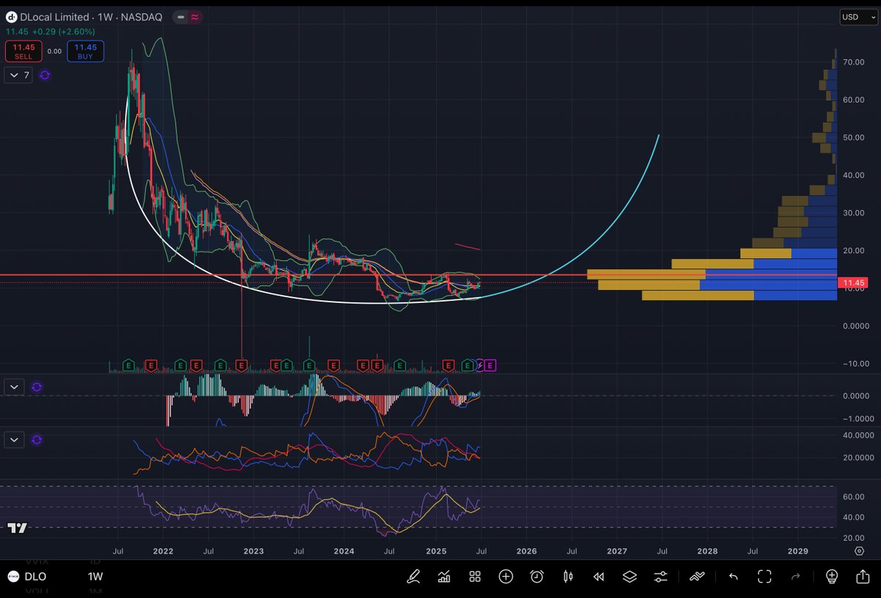Click the purple refresh icon in the histogram pane
Screen dimensions: 881x598
click(37, 387)
